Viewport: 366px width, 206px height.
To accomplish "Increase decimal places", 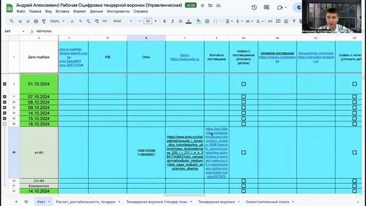I will [x=97, y=21].
